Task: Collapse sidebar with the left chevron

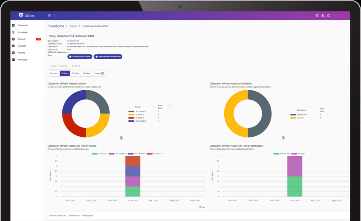Action: (x=55, y=16)
